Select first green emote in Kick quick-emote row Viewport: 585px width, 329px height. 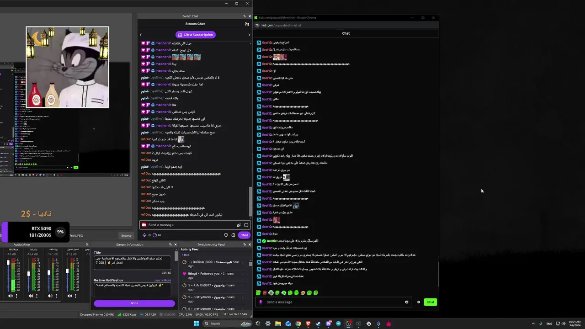point(258,292)
